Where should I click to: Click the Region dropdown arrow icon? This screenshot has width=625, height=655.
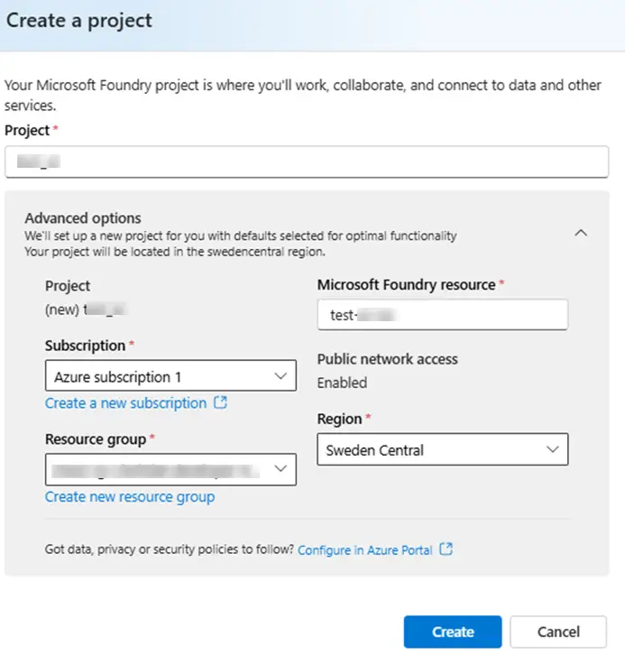[552, 449]
